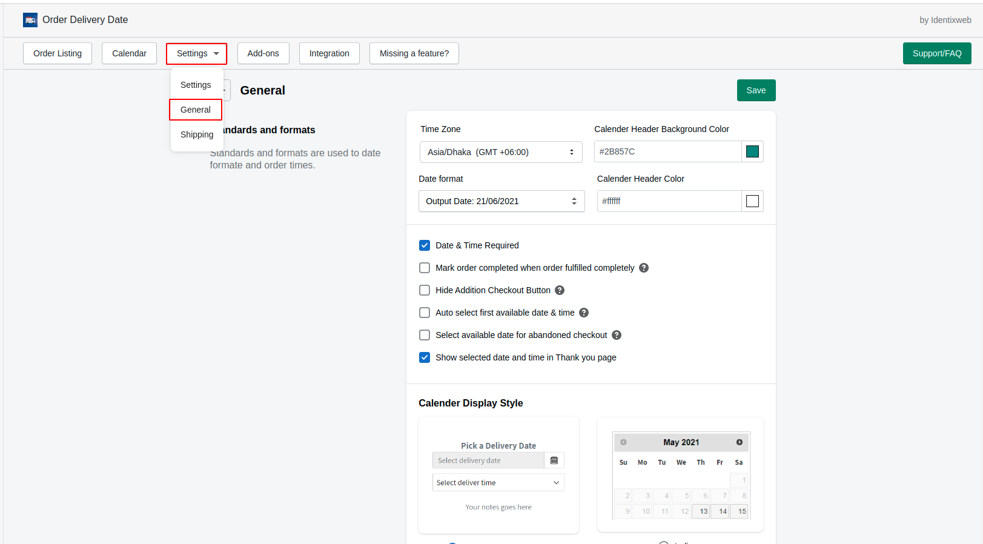Viewport: 983px width, 544px height.
Task: Open the Order Listing tab
Action: coord(58,53)
